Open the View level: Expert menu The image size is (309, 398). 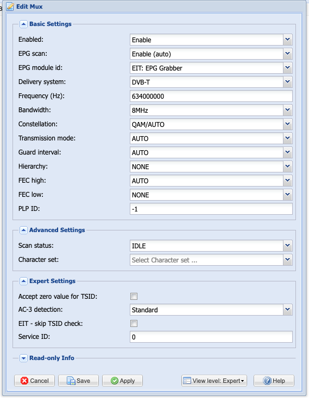pos(214,381)
